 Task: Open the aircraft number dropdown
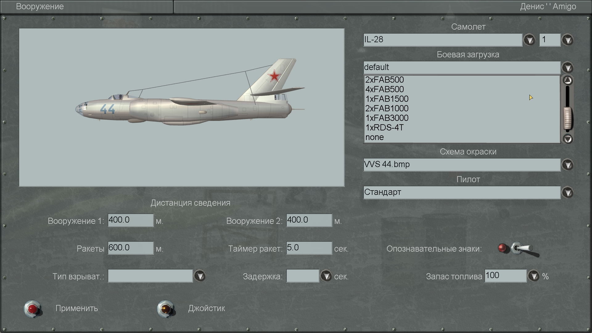568,40
